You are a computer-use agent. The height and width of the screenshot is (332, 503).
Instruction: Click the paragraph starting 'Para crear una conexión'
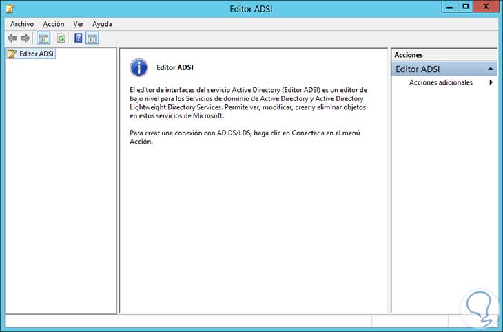(x=245, y=137)
